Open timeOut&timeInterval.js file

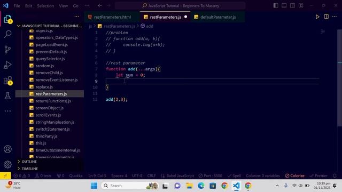[58, 150]
